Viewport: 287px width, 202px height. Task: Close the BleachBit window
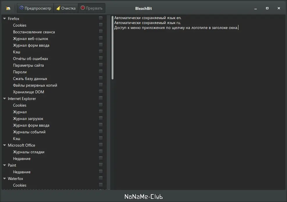[x=279, y=8]
